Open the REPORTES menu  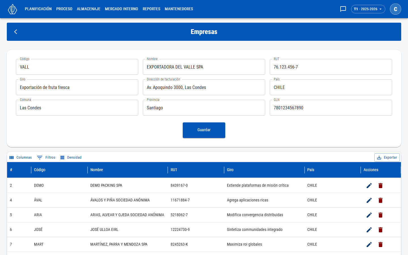(152, 9)
